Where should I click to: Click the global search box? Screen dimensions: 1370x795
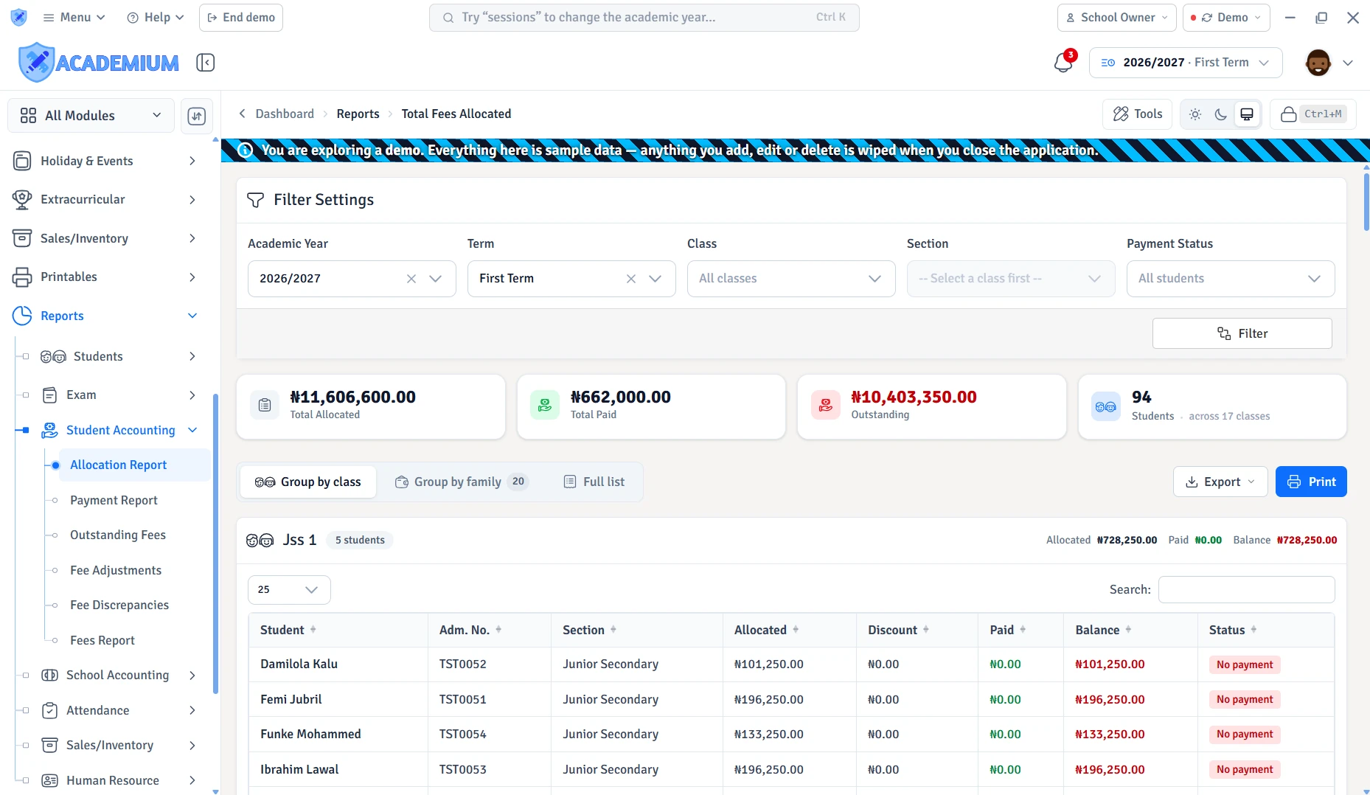[644, 18]
